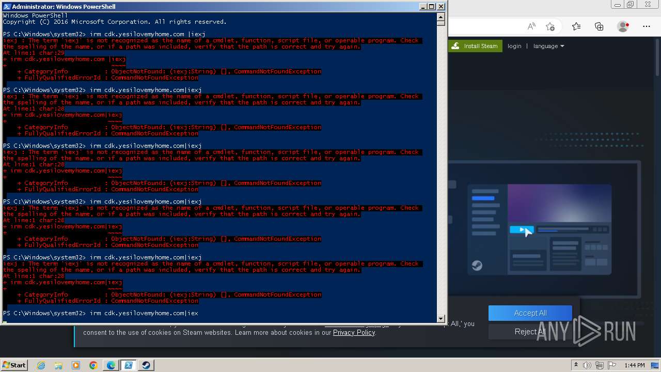This screenshot has width=661, height=372.
Task: Open Edge Settings and more menu
Action: (x=647, y=26)
